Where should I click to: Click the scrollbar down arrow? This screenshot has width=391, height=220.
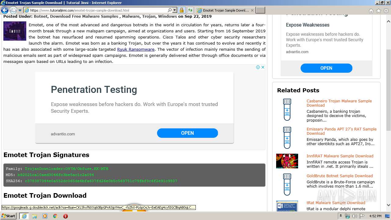point(389,205)
